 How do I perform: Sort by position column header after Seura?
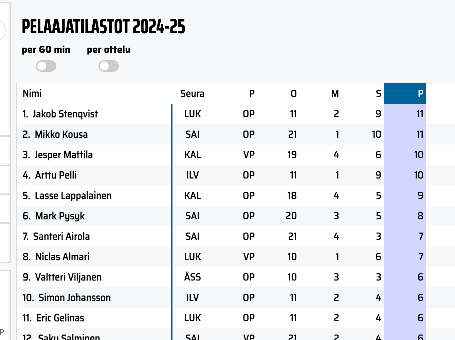[x=252, y=93]
